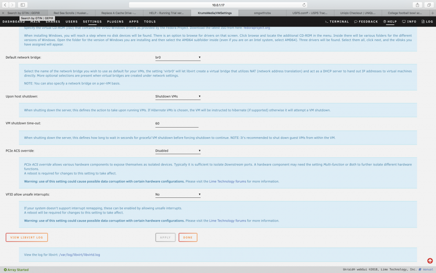Image resolution: width=436 pixels, height=273 pixels.
Task: Open the online manual link
Action: pyautogui.click(x=426, y=270)
